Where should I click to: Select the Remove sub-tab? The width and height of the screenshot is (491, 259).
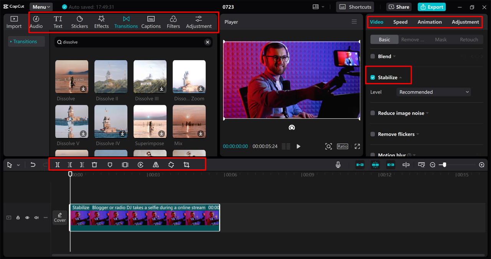pos(412,39)
